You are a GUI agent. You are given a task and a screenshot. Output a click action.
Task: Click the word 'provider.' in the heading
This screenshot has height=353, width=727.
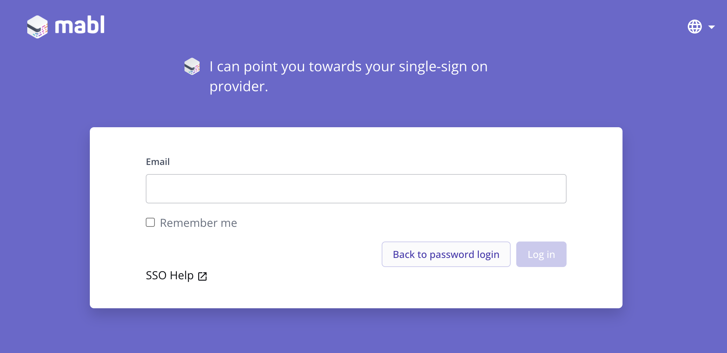click(239, 86)
